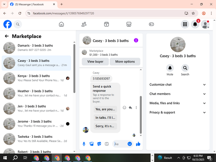Screen dimensions: 216x162
Task: Open Heather - 3 beds 3 baths conversation
Action: click(x=36, y=93)
